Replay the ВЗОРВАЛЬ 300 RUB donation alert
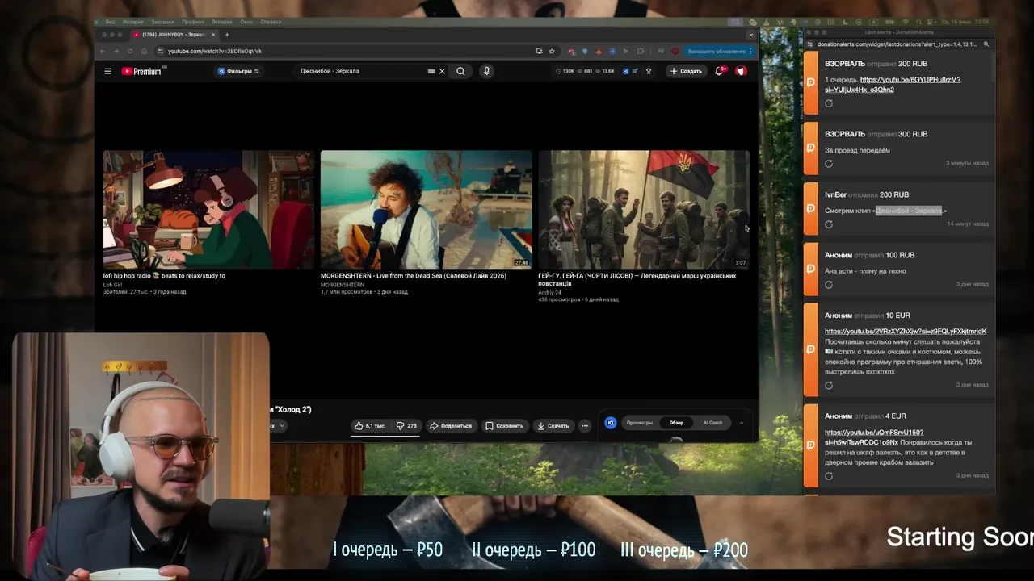The height and width of the screenshot is (581, 1034). pos(829,164)
